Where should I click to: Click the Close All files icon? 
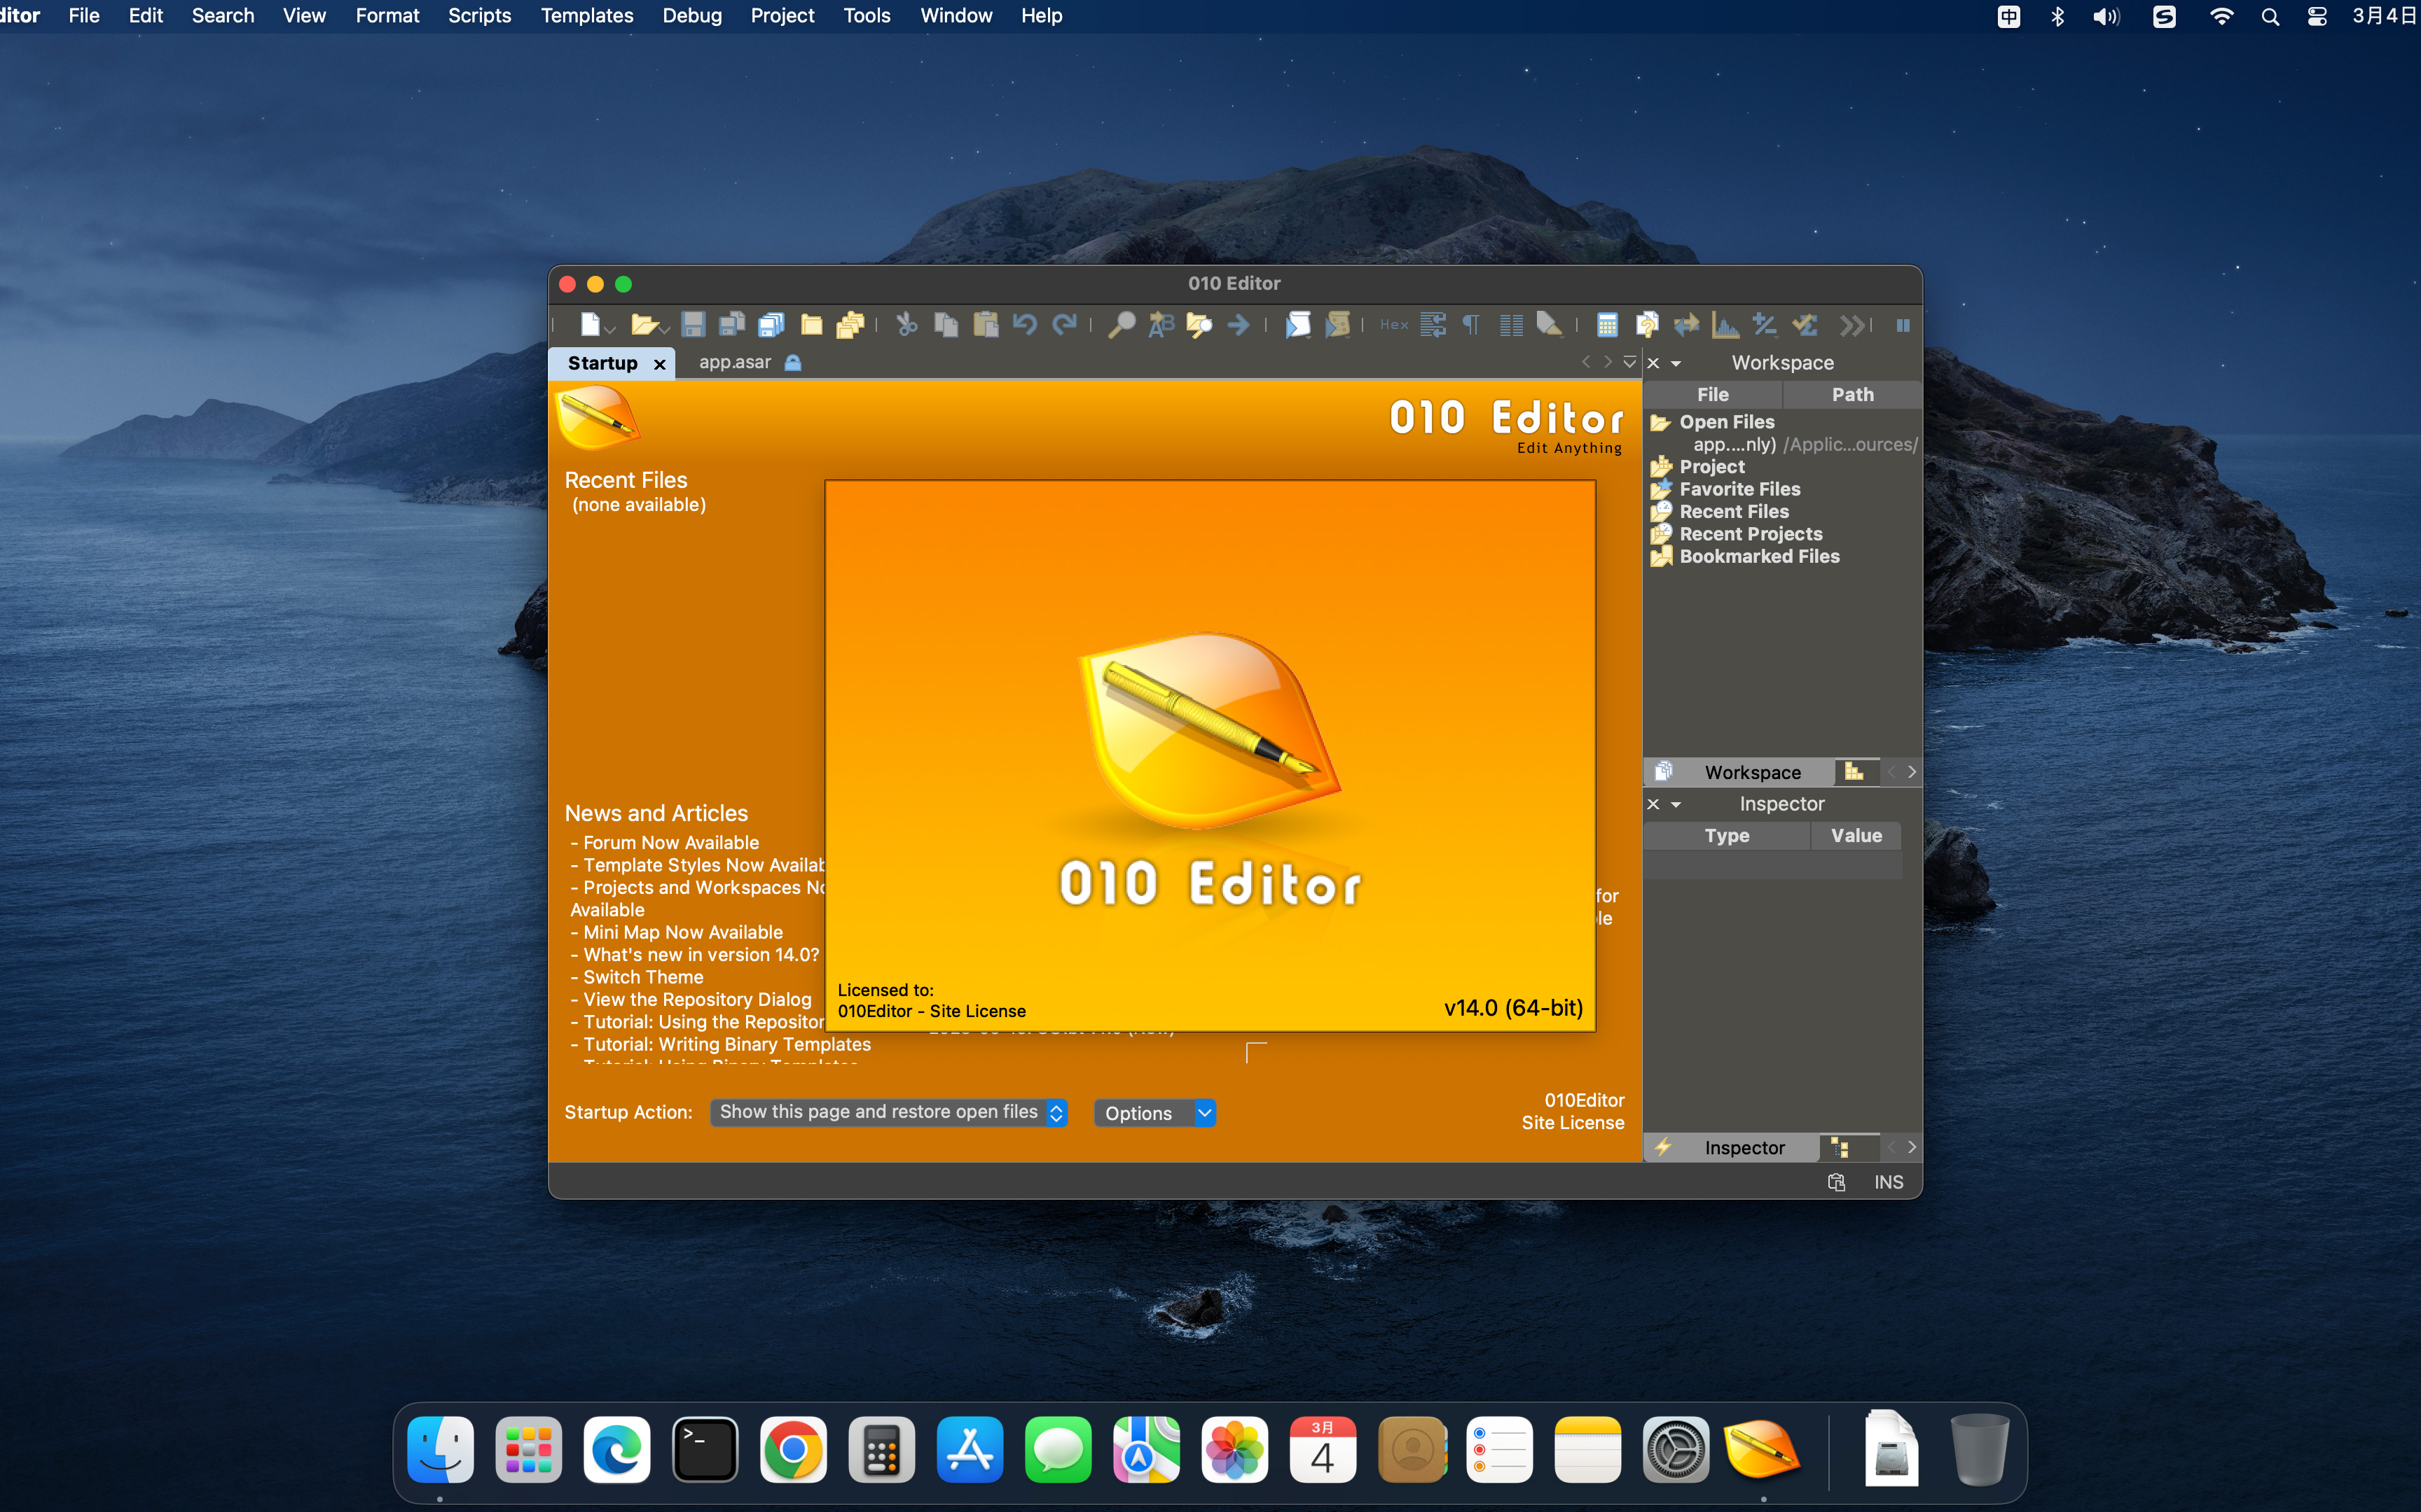850,325
